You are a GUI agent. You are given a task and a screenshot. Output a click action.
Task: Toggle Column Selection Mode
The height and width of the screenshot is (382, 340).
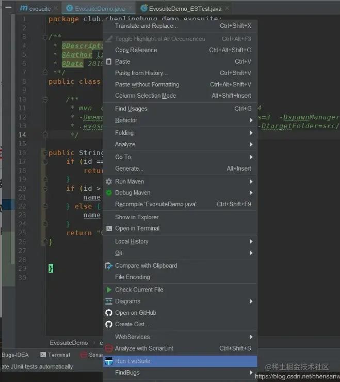pyautogui.click(x=180, y=96)
